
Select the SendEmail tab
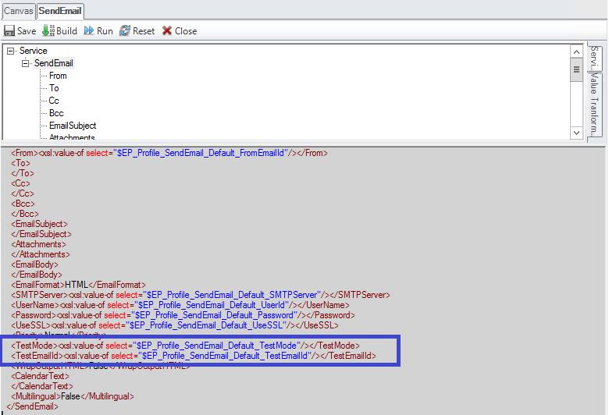[x=60, y=11]
